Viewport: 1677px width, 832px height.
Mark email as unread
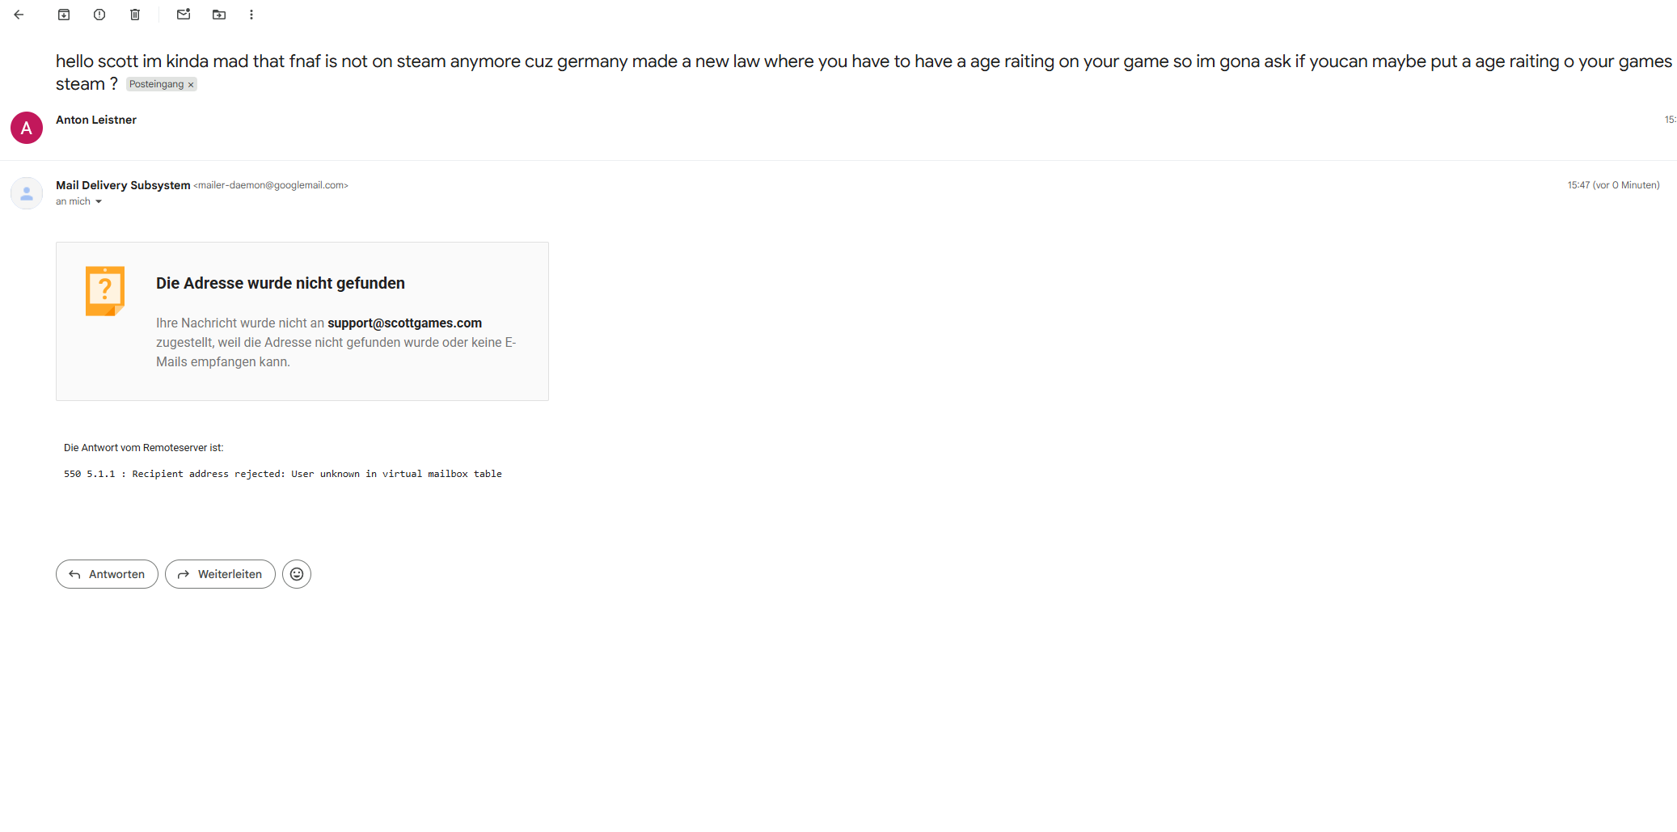(184, 15)
